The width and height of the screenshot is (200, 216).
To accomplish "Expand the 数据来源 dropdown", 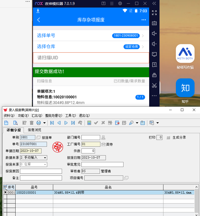I will coord(45,158).
